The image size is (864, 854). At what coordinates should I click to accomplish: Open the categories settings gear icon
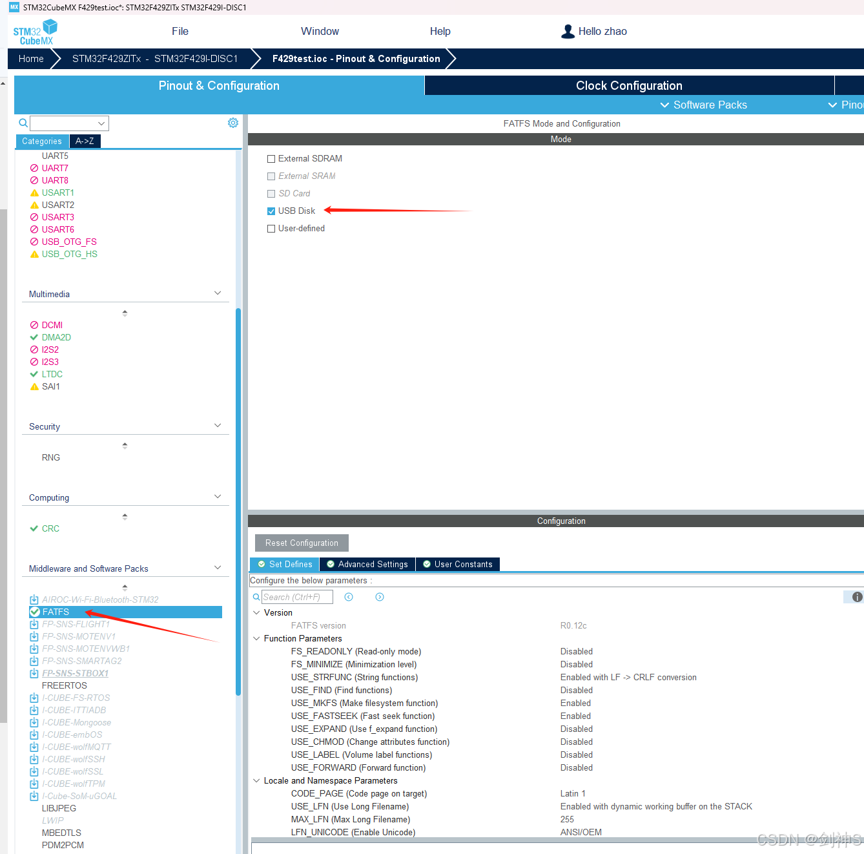(x=233, y=123)
